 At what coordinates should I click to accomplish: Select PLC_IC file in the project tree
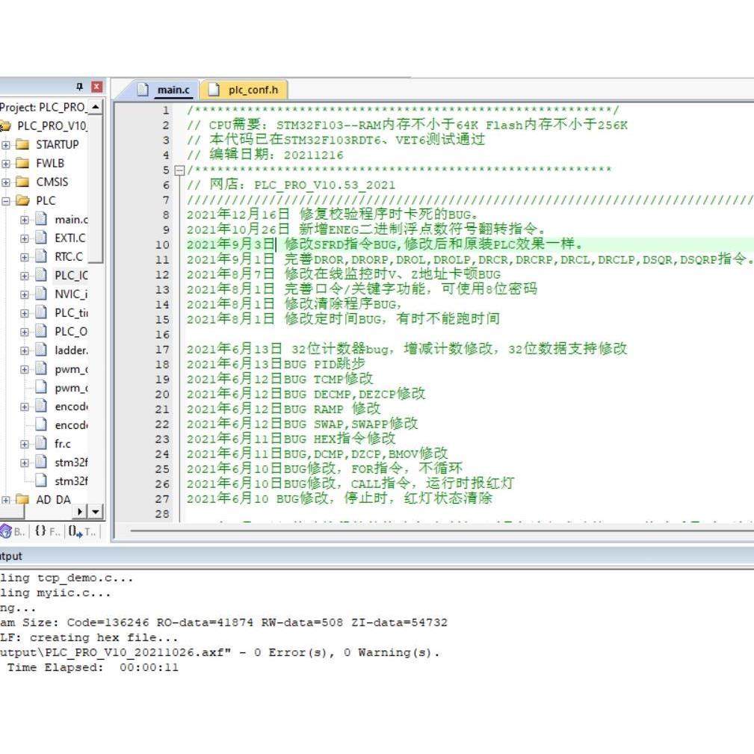pos(71,276)
